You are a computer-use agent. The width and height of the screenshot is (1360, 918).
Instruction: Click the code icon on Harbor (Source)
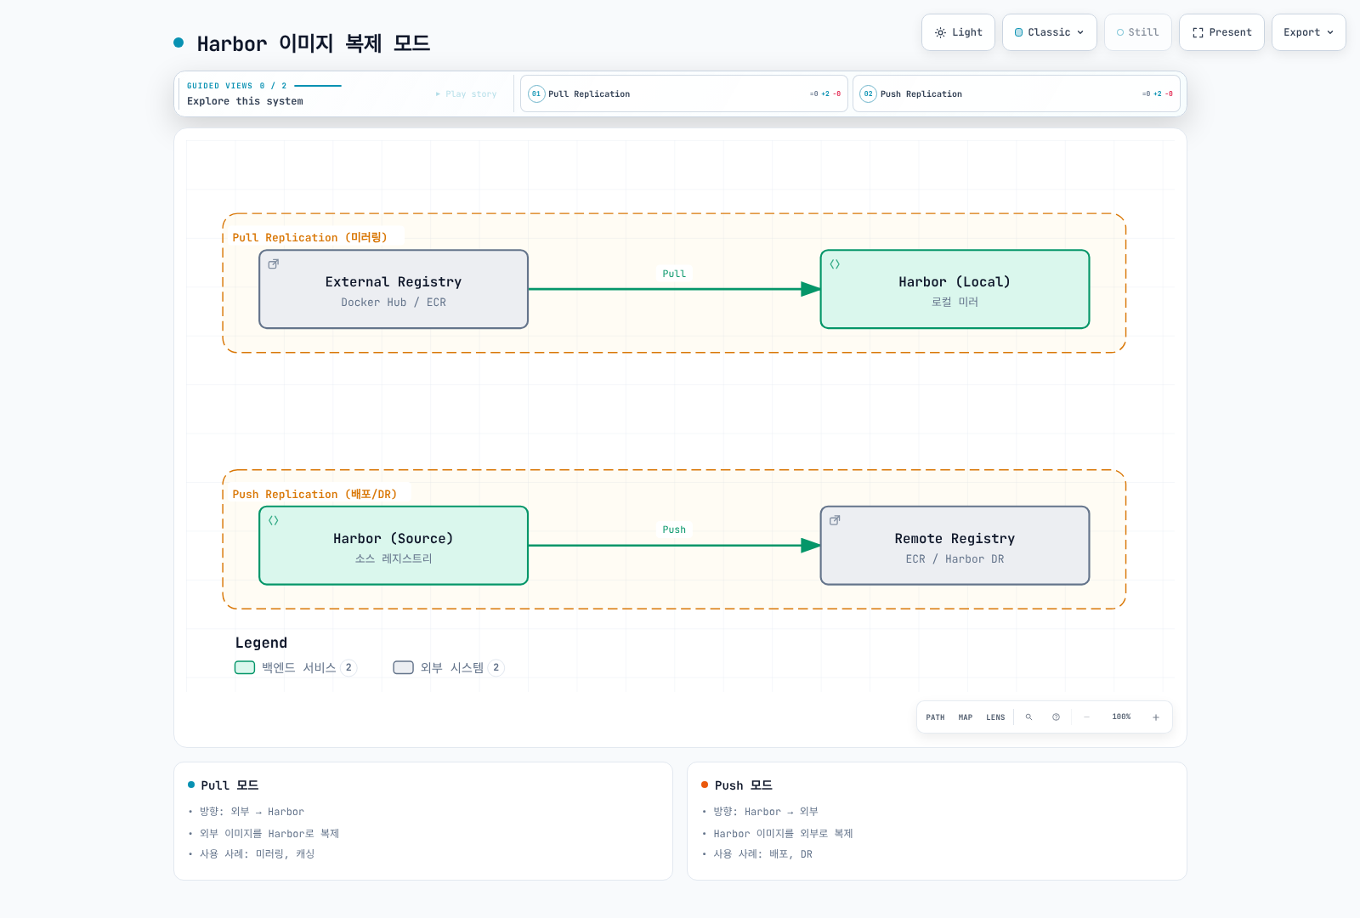click(x=274, y=521)
